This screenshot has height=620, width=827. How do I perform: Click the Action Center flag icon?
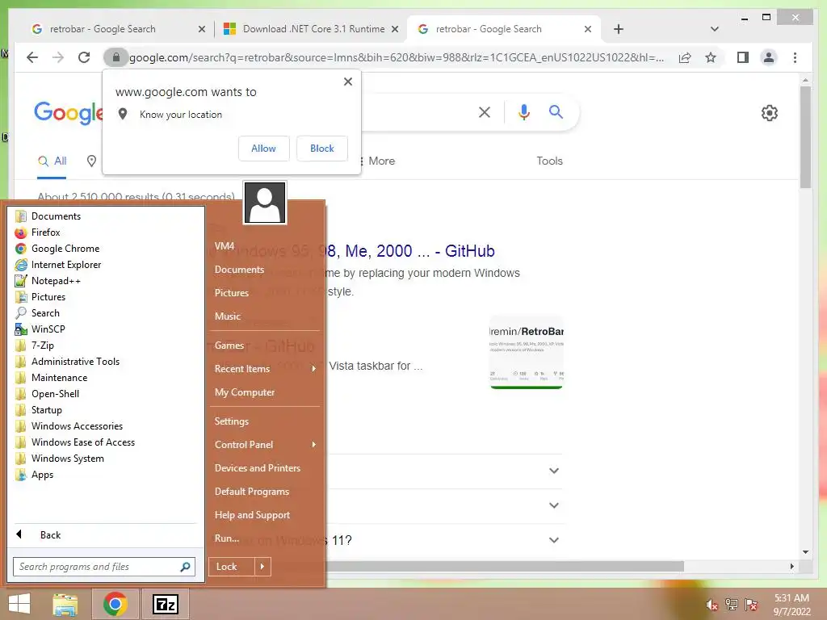click(751, 605)
